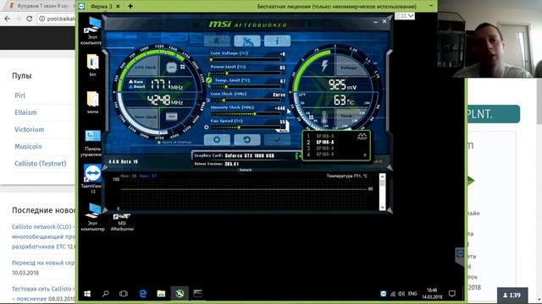Click the Memory Clock slider handle
The width and height of the screenshot is (542, 304).
[x=255, y=114]
